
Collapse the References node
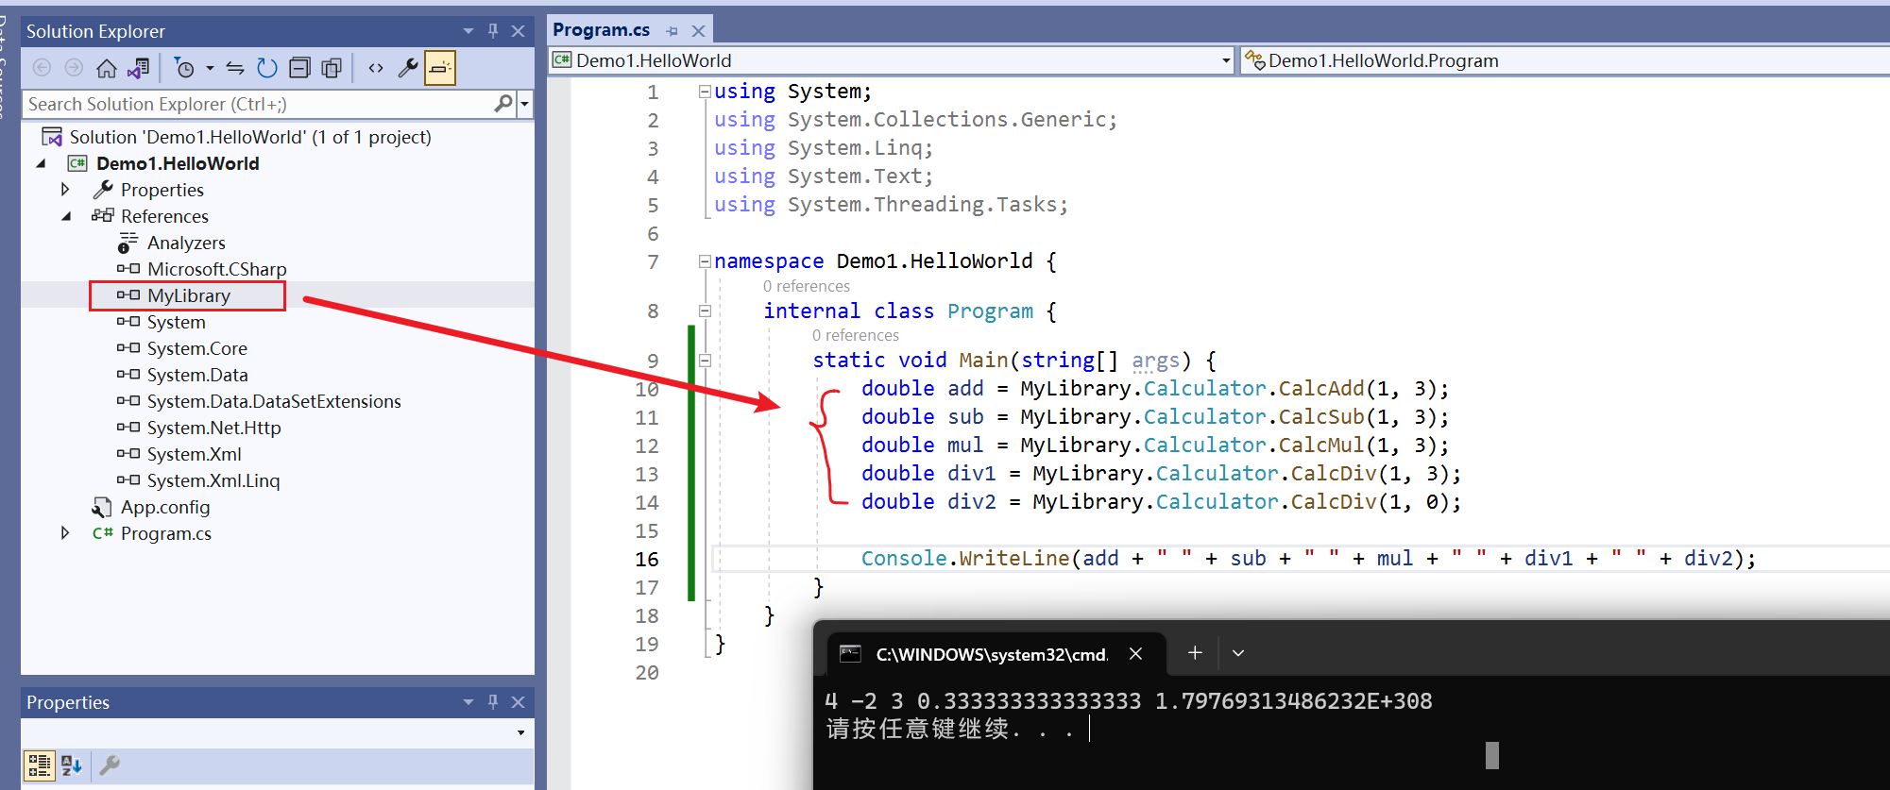click(x=66, y=216)
